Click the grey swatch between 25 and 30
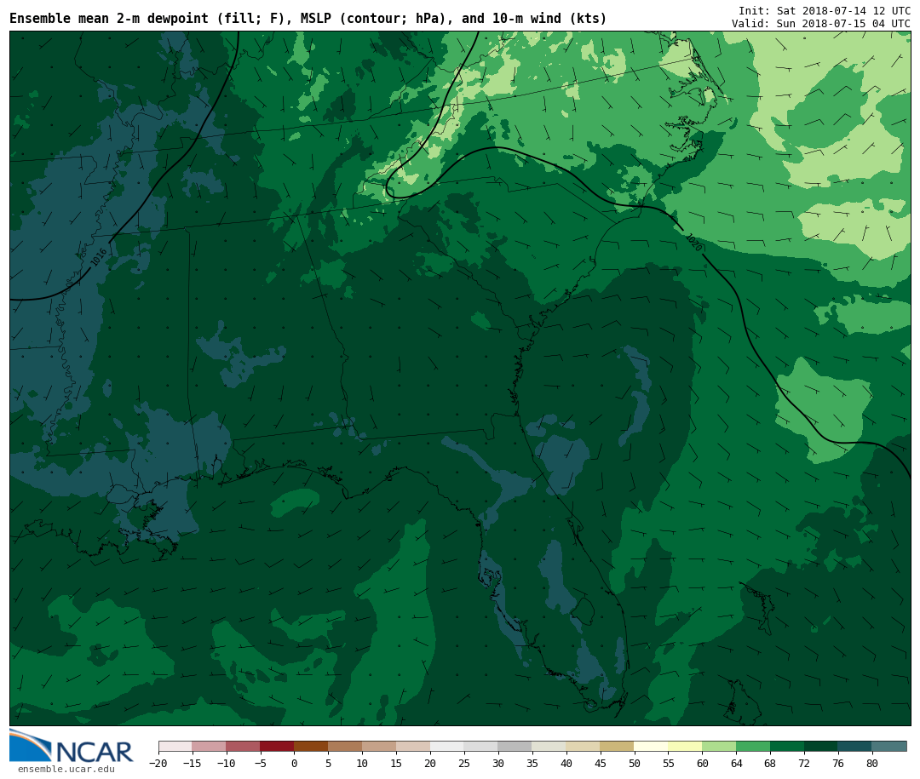 [481, 746]
